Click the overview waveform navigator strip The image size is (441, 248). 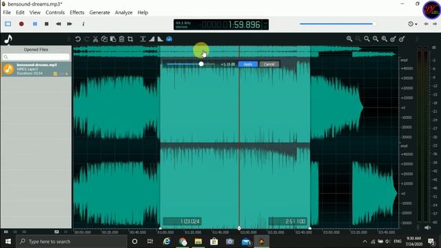235,51
